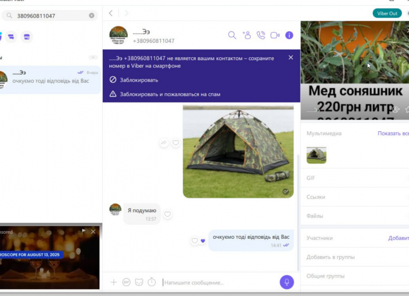Dismiss the not-in-contacts banner
Screen dimensions: 409x296
point(291,57)
